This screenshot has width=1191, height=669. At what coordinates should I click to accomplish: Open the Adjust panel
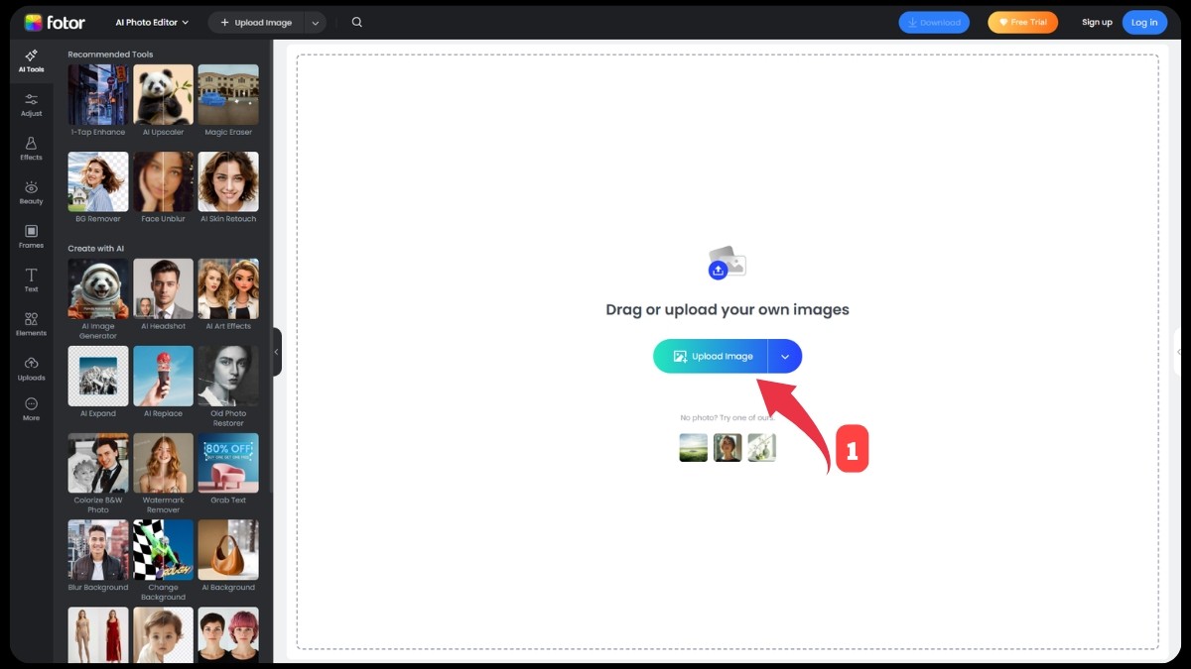point(31,104)
